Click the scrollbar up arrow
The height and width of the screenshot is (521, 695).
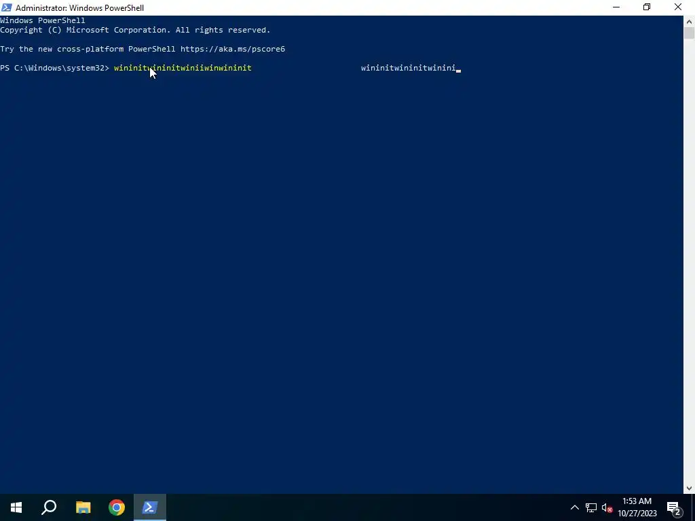click(x=690, y=21)
